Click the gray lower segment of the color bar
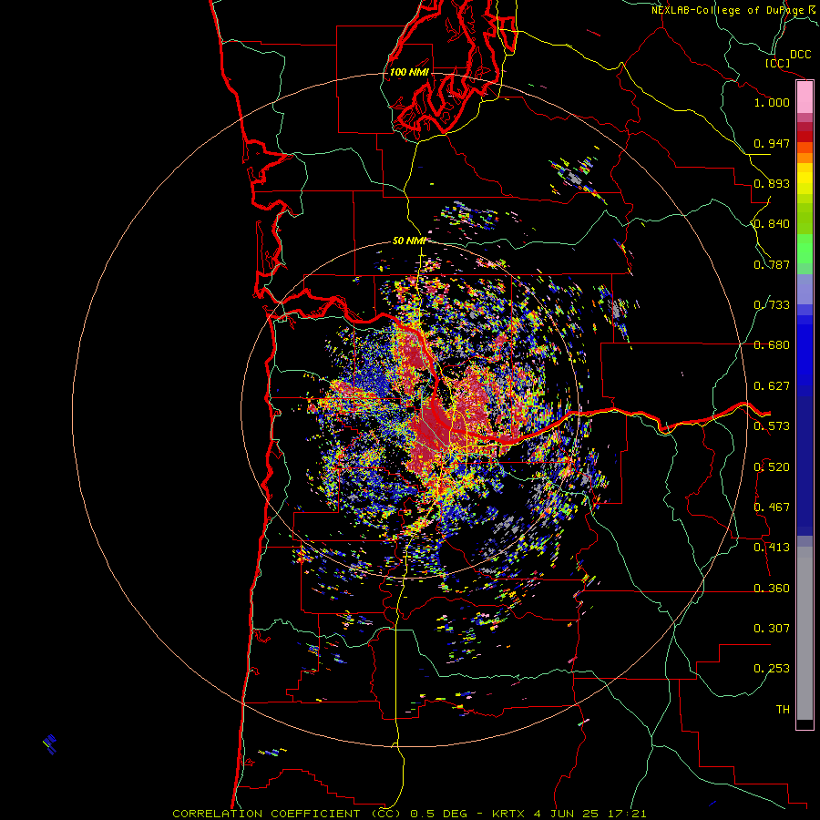 click(805, 633)
